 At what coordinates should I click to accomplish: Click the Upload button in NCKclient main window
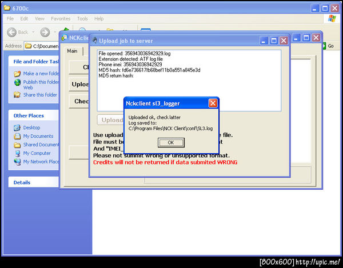(x=79, y=84)
